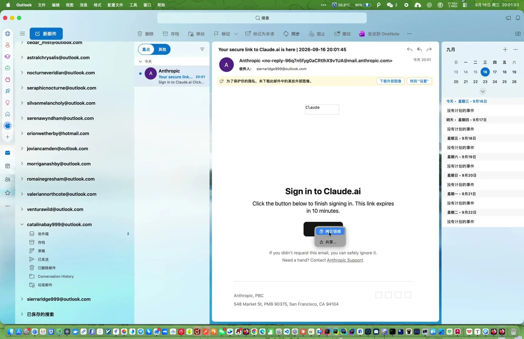Image resolution: width=524 pixels, height=339 pixels.
Task: Reply all using the double arrow icon
Action: coord(419,49)
